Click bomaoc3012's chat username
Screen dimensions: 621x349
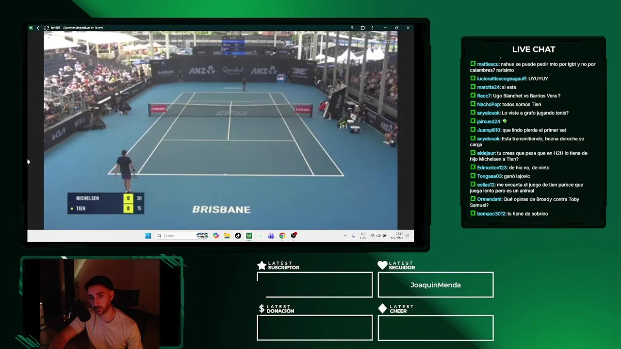pos(491,214)
